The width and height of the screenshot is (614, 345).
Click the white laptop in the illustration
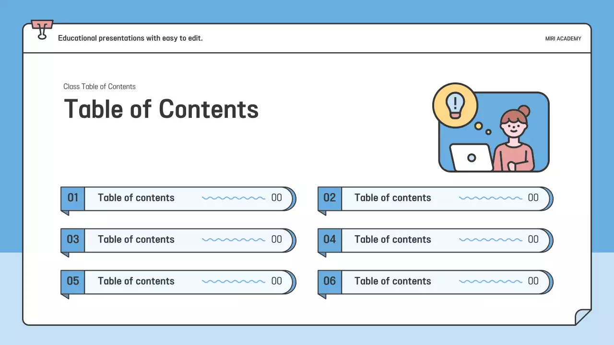point(471,157)
